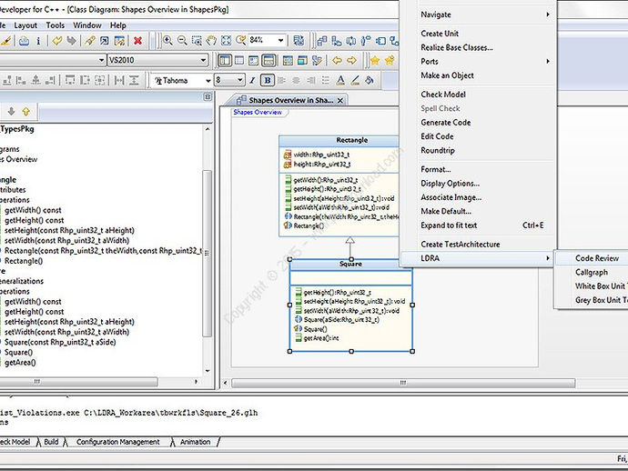628x471 pixels.
Task: Click the grey redo arrow icon
Action: 71,40
